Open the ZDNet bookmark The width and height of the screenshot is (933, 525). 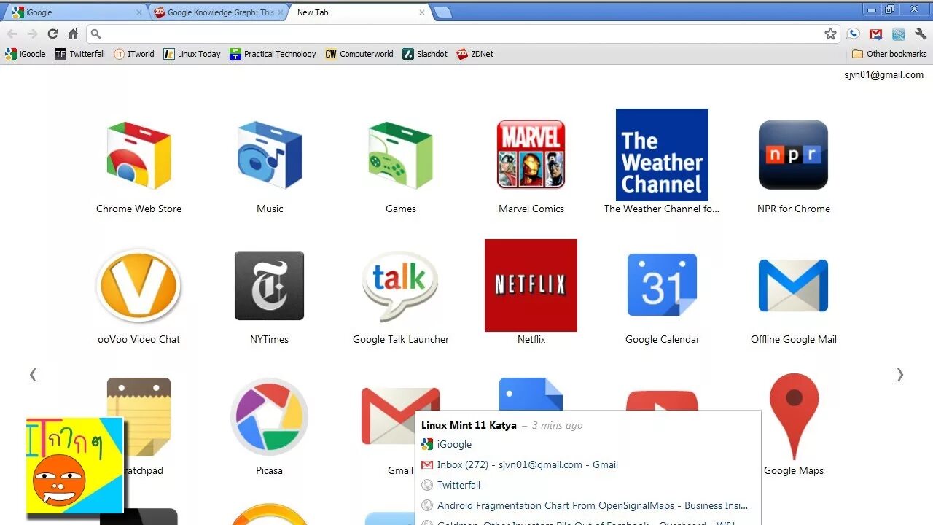pyautogui.click(x=475, y=54)
